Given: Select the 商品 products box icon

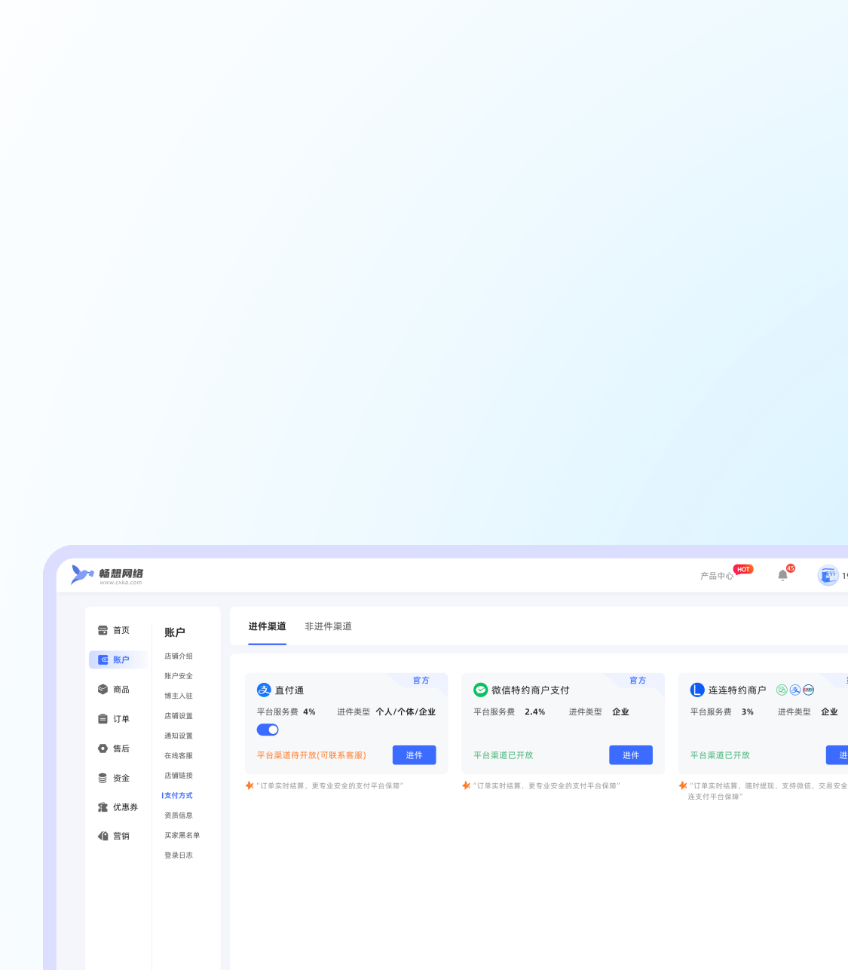Looking at the screenshot, I should click(x=103, y=690).
